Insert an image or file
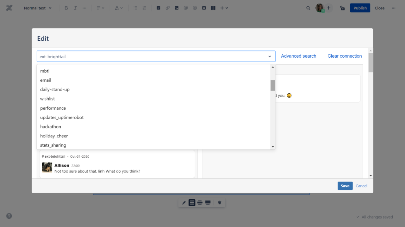405x227 pixels. 177,8
